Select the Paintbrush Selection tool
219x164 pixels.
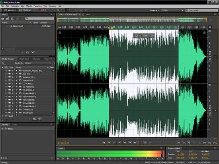[x=81, y=10]
